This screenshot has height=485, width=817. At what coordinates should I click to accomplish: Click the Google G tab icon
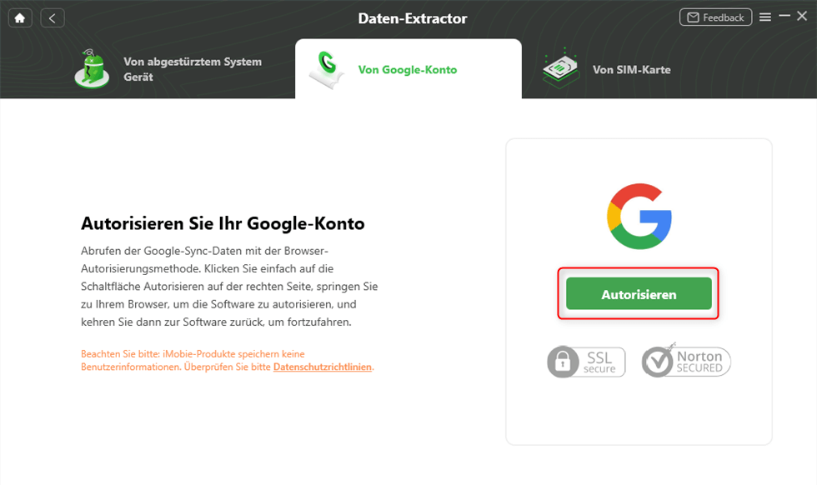(x=327, y=69)
